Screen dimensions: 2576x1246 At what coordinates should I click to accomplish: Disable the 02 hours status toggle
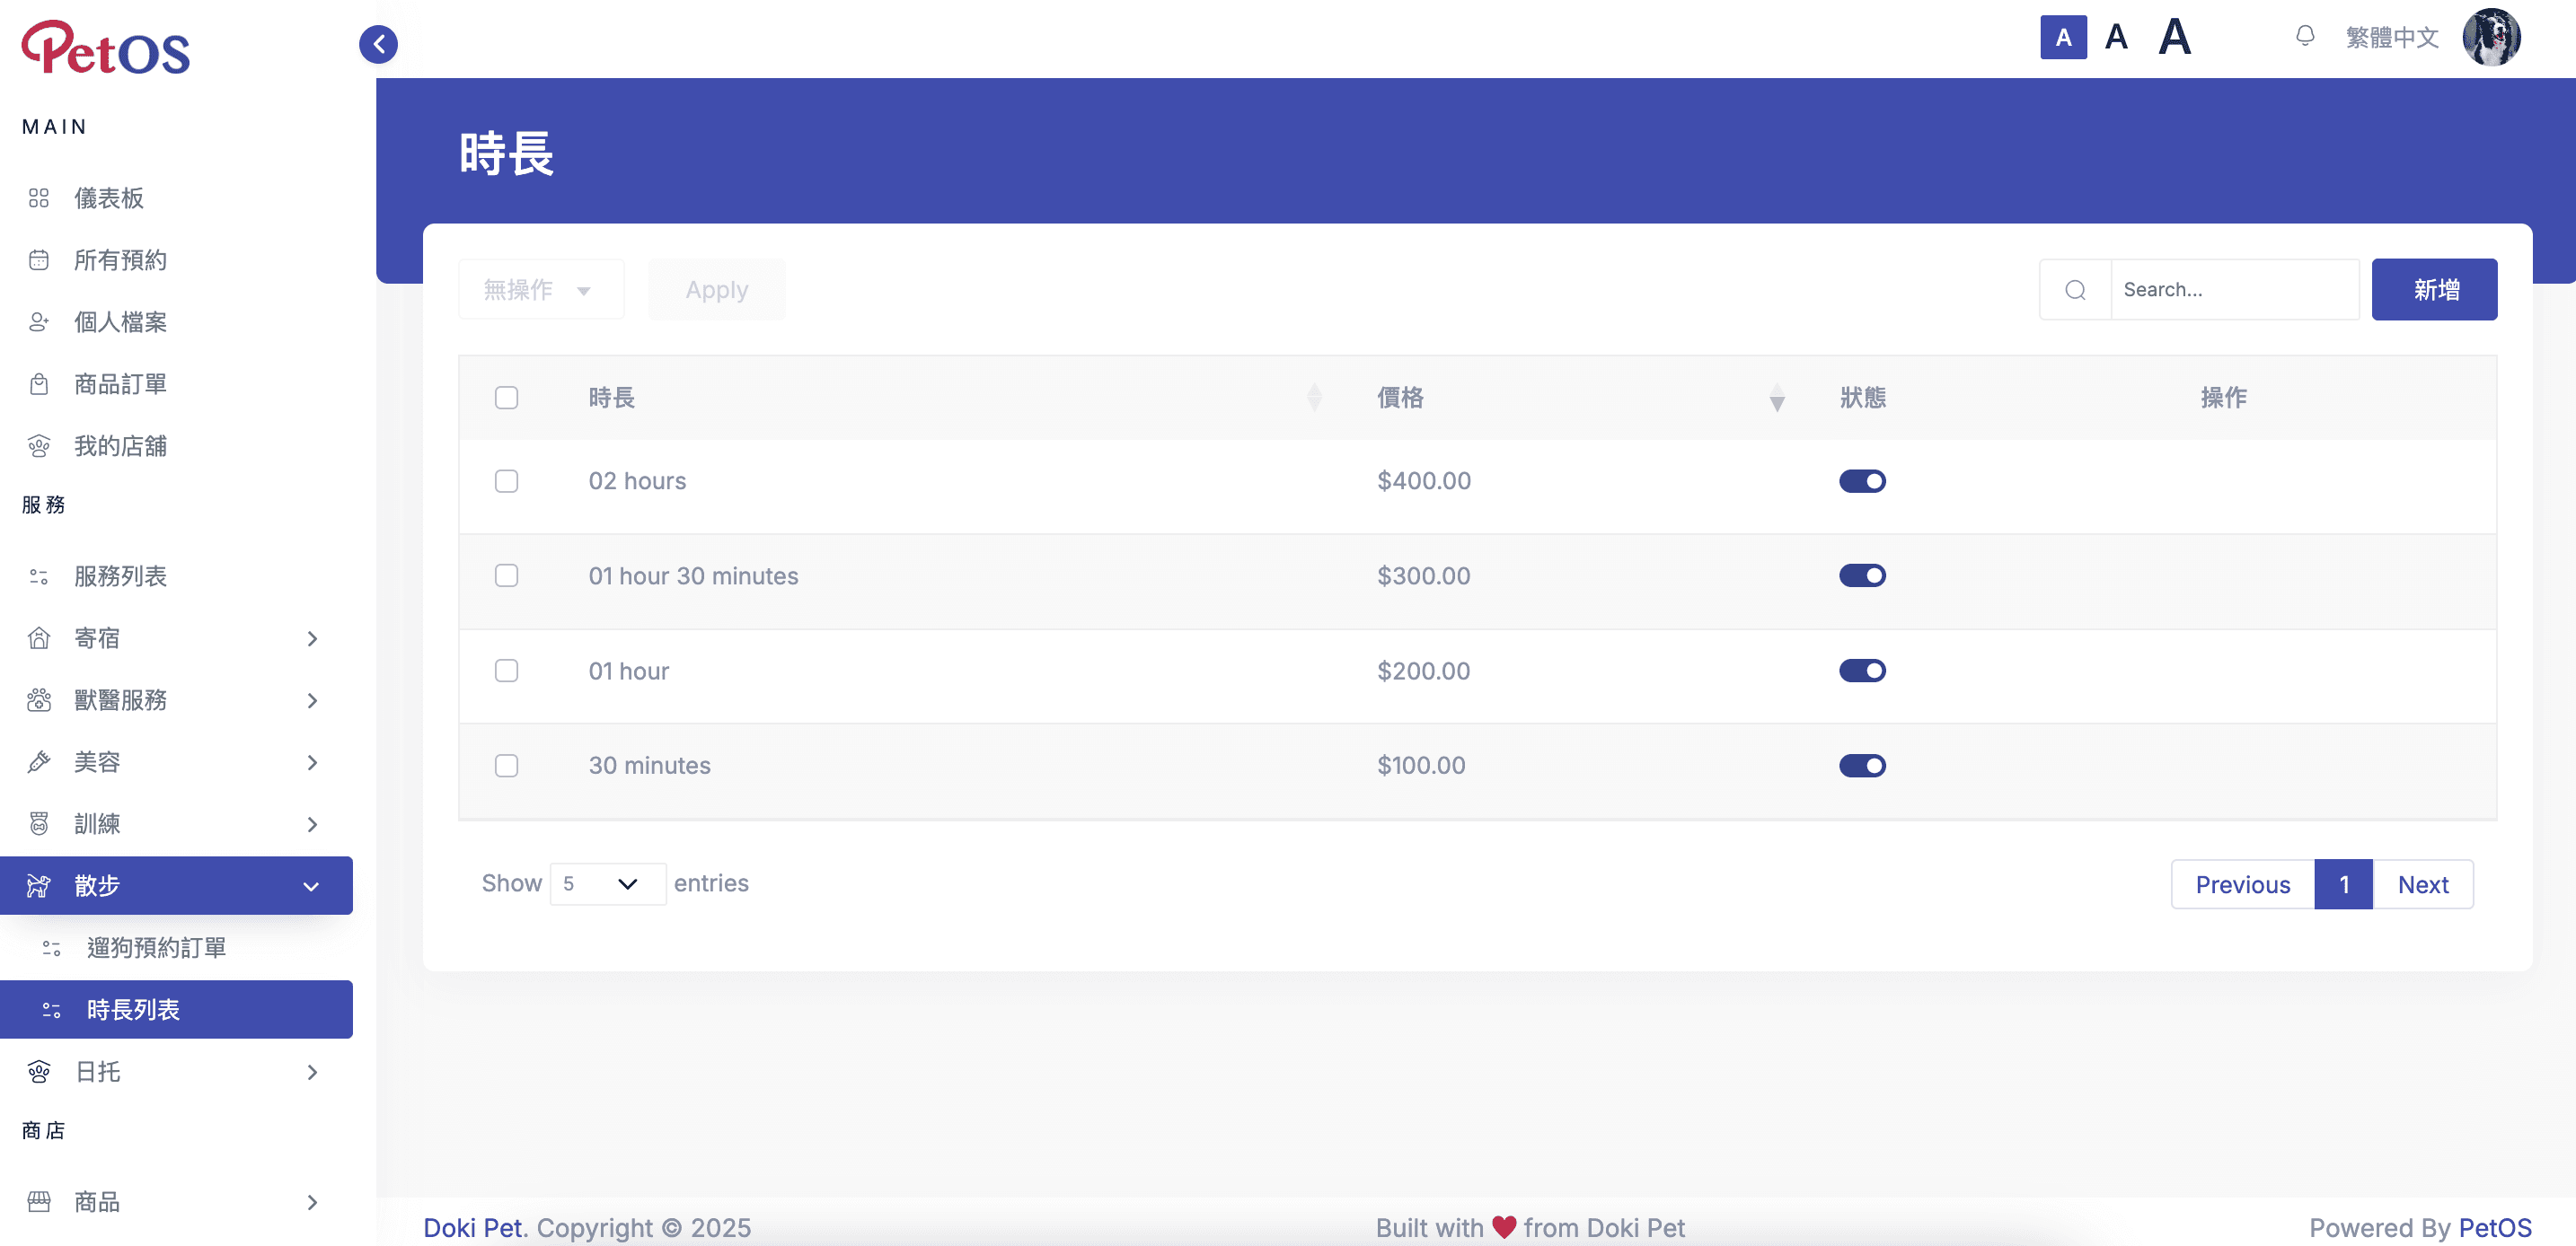(x=1862, y=482)
